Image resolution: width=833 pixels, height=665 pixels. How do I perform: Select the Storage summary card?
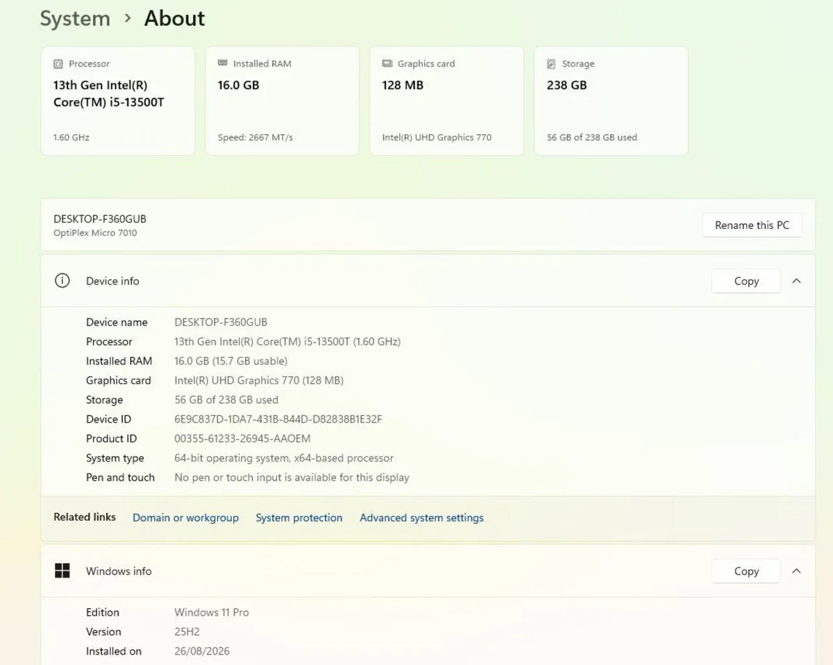[611, 101]
